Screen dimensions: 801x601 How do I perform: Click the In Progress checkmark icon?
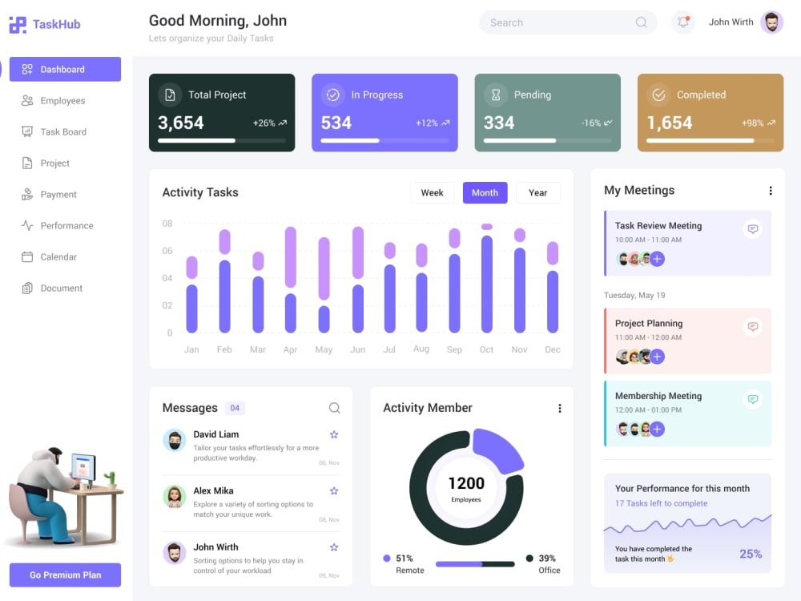[333, 95]
